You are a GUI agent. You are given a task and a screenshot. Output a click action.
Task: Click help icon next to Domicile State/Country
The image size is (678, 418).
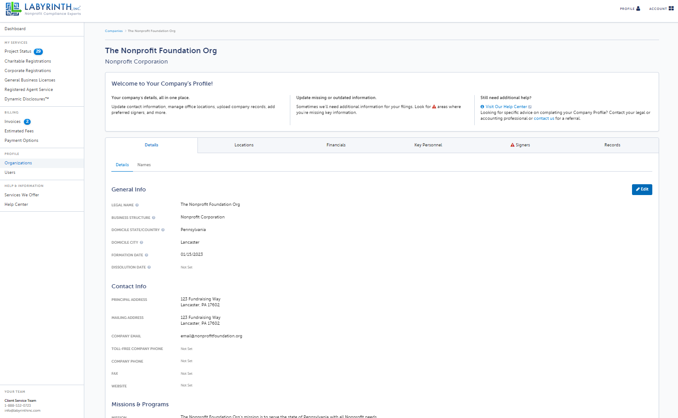[x=163, y=230]
